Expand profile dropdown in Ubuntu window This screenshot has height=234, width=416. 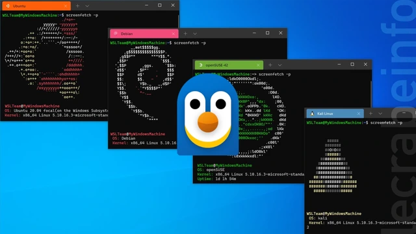[87, 6]
